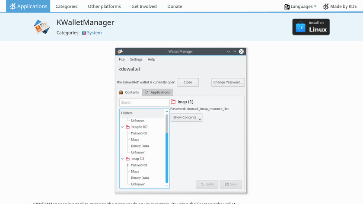Select Maps under imap
The image size is (363, 204).
[135, 172]
